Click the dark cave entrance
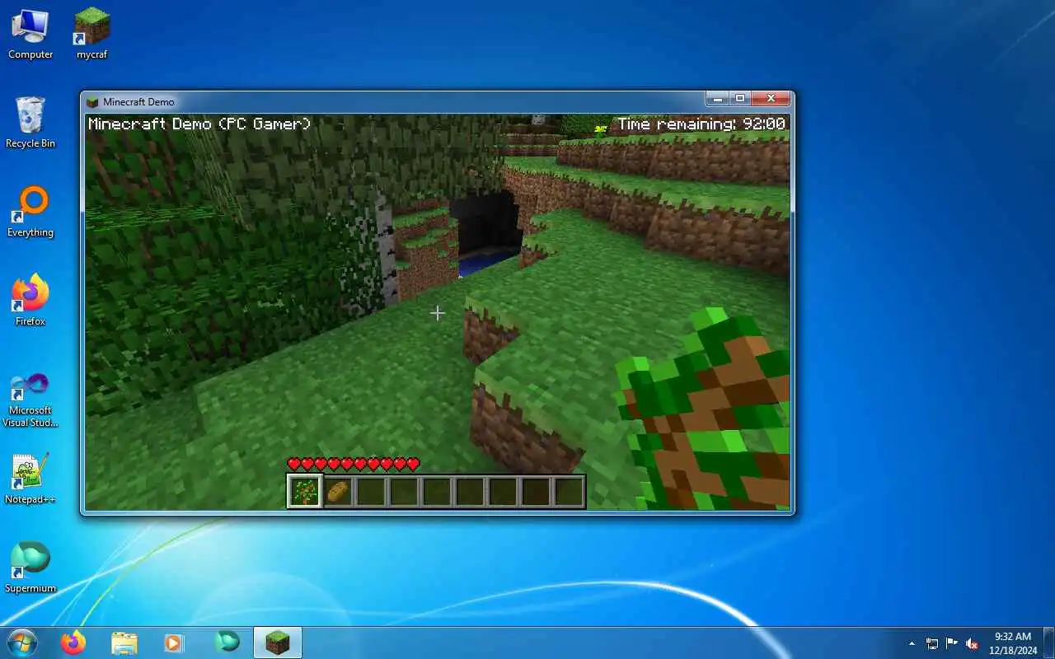 click(486, 231)
